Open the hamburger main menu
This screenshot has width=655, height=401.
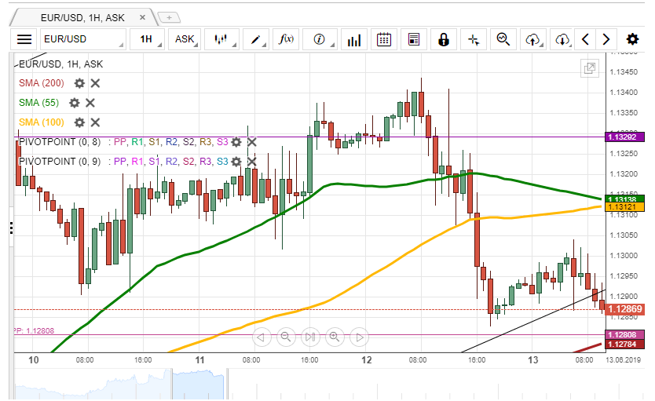tap(25, 39)
